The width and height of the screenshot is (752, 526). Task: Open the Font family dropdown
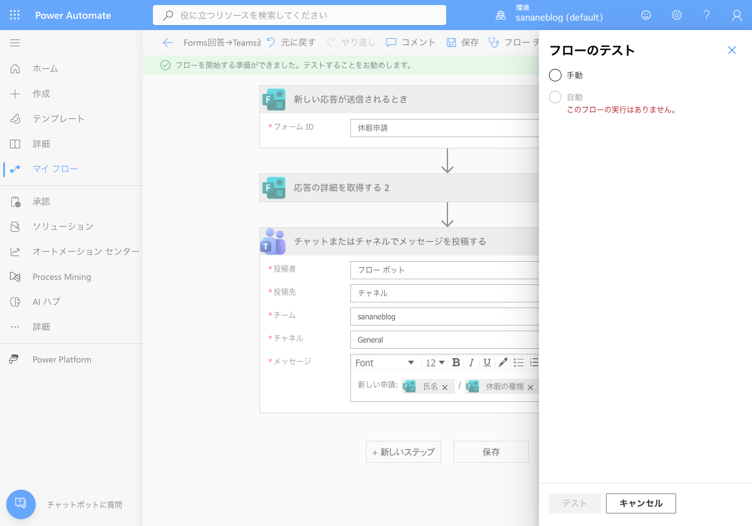[385, 363]
